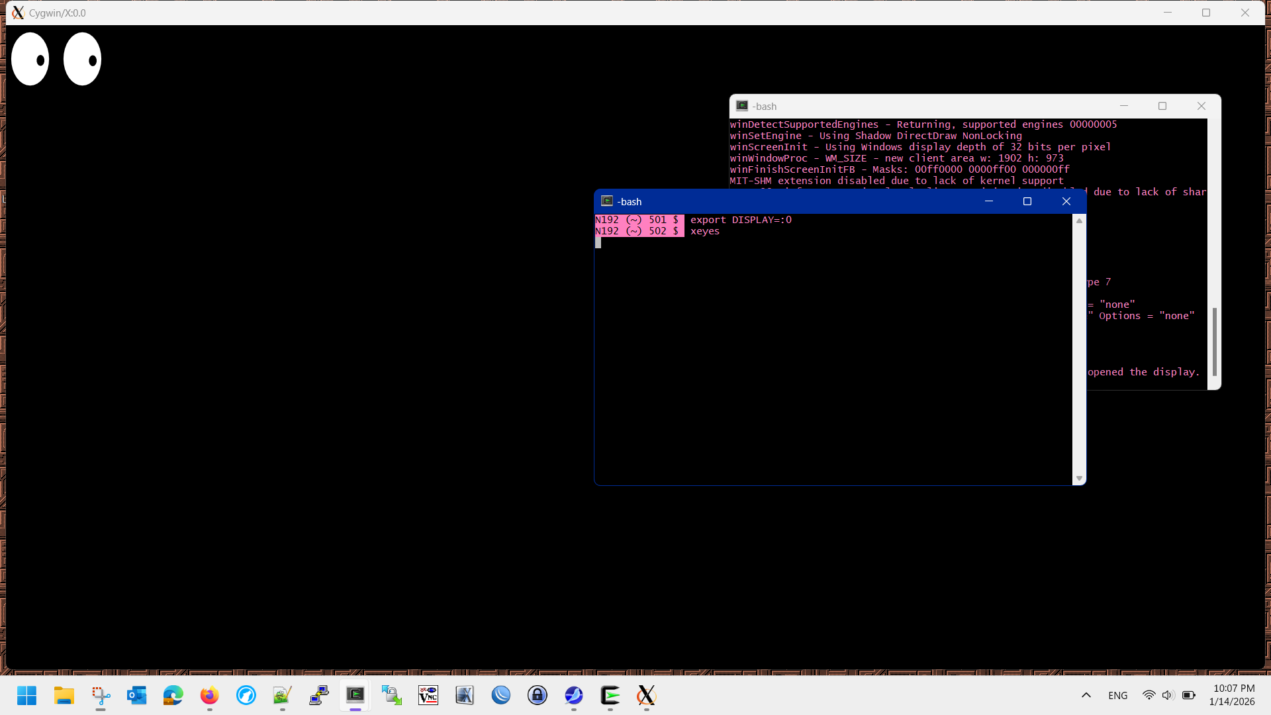This screenshot has width=1271, height=715.
Task: Open Firefox from the taskbar
Action: pyautogui.click(x=209, y=695)
